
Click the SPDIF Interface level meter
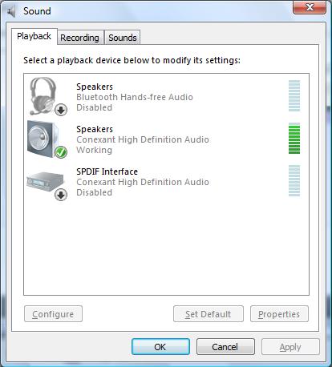tap(294, 181)
